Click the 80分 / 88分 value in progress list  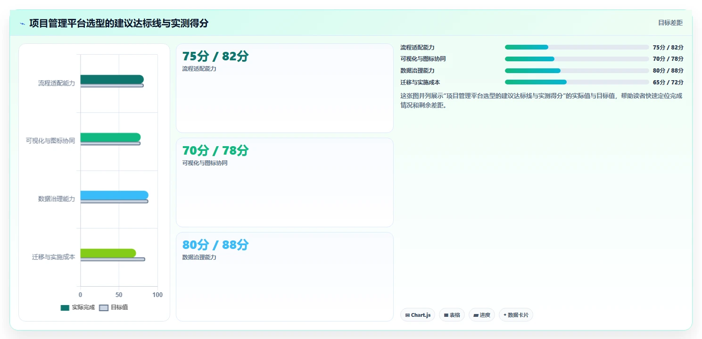tap(668, 71)
